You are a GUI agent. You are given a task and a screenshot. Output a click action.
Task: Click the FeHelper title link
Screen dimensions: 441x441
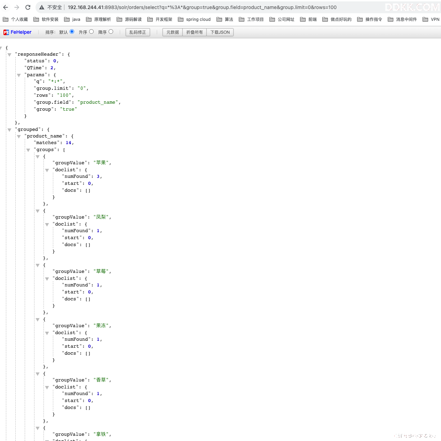click(21, 32)
